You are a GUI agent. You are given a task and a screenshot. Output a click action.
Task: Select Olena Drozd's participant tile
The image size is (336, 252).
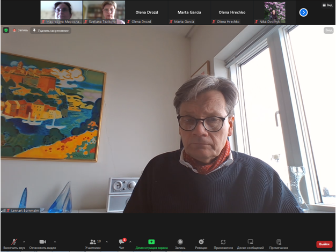(147, 12)
